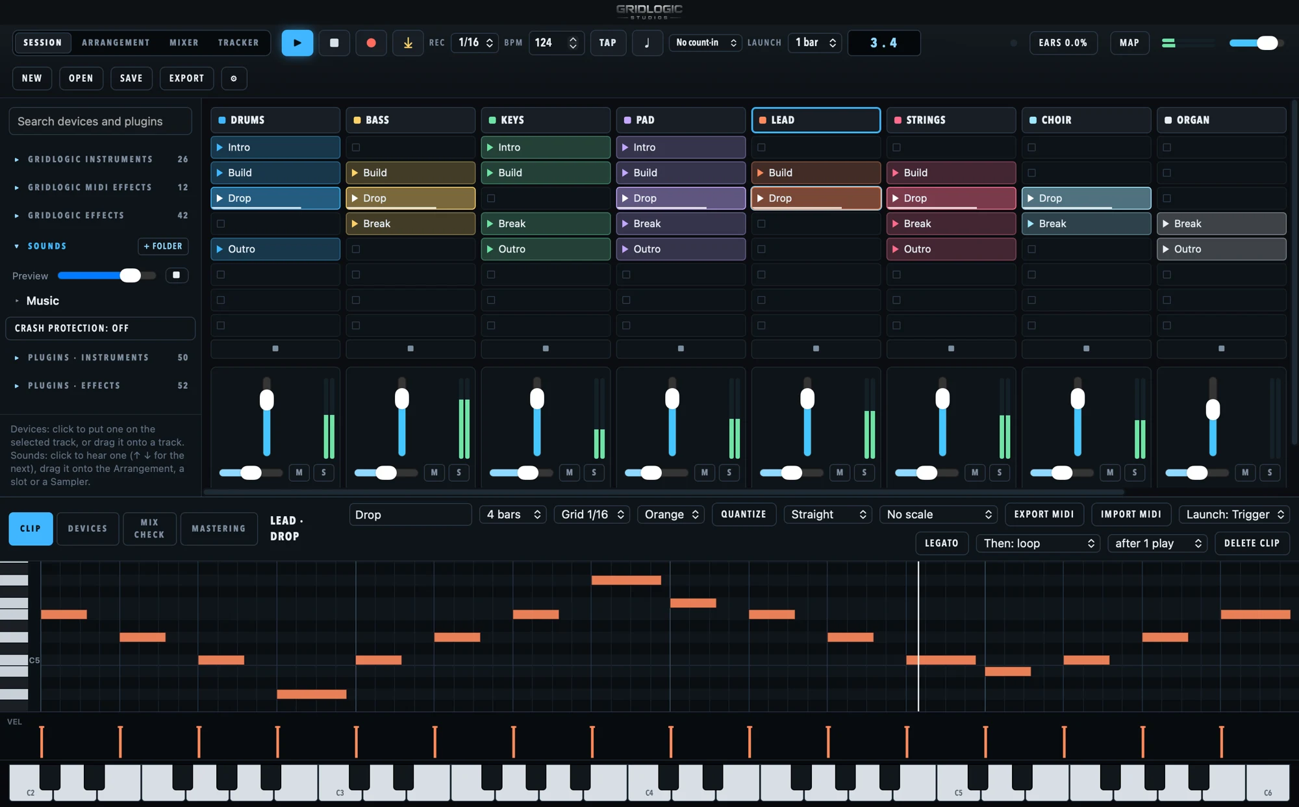Click the Drums track color square
This screenshot has width=1299, height=807.
(x=222, y=120)
